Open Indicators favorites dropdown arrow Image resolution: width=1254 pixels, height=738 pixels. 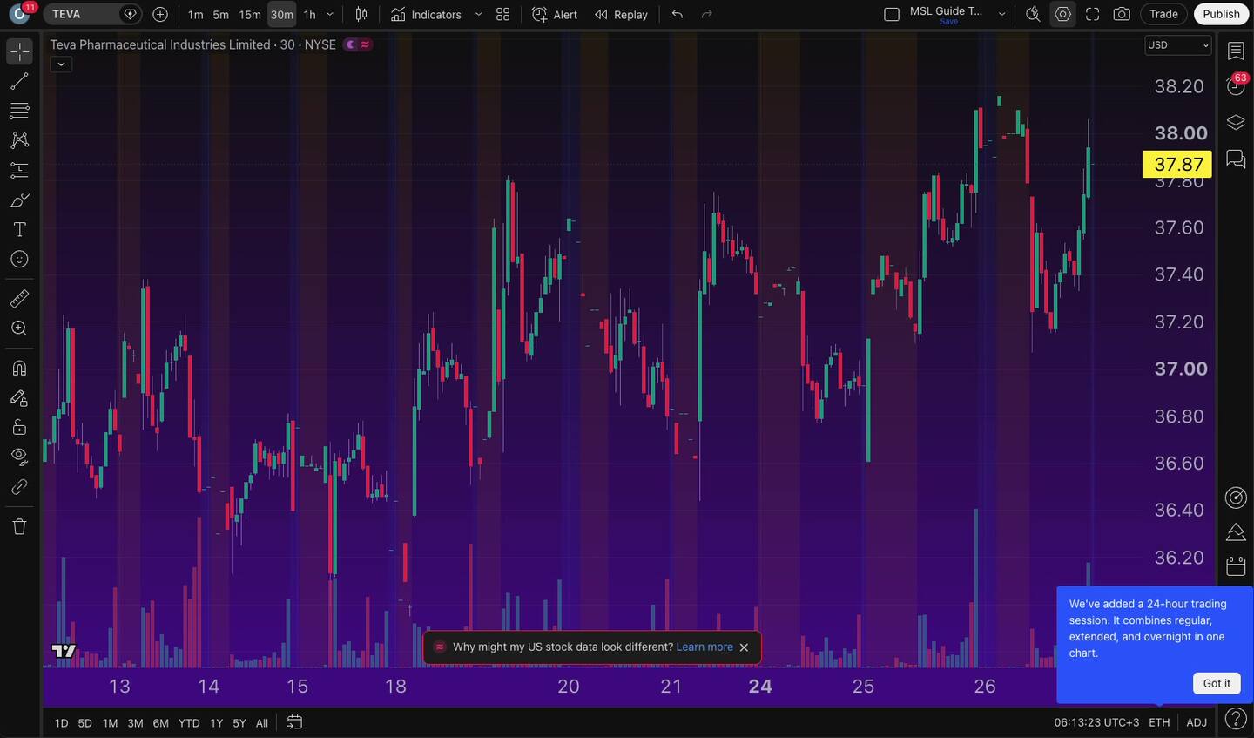coord(478,14)
